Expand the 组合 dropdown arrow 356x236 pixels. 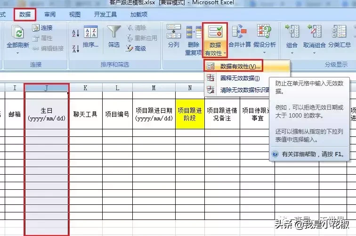(292, 53)
